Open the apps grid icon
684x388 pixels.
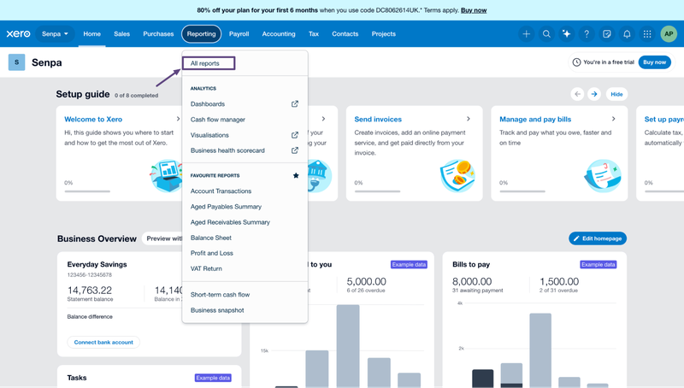tap(647, 33)
